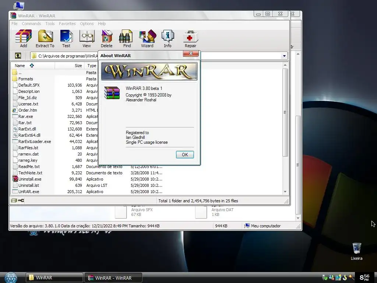Click the Delete toolbar icon
This screenshot has height=283, width=377.
[106, 38]
